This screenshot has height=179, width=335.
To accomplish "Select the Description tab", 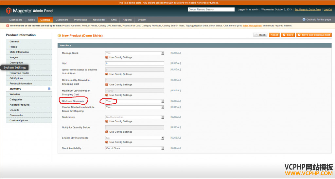I will click(x=29, y=63).
